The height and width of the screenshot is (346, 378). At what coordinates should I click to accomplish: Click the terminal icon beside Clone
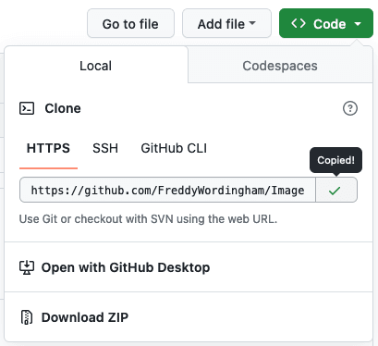pyautogui.click(x=27, y=108)
